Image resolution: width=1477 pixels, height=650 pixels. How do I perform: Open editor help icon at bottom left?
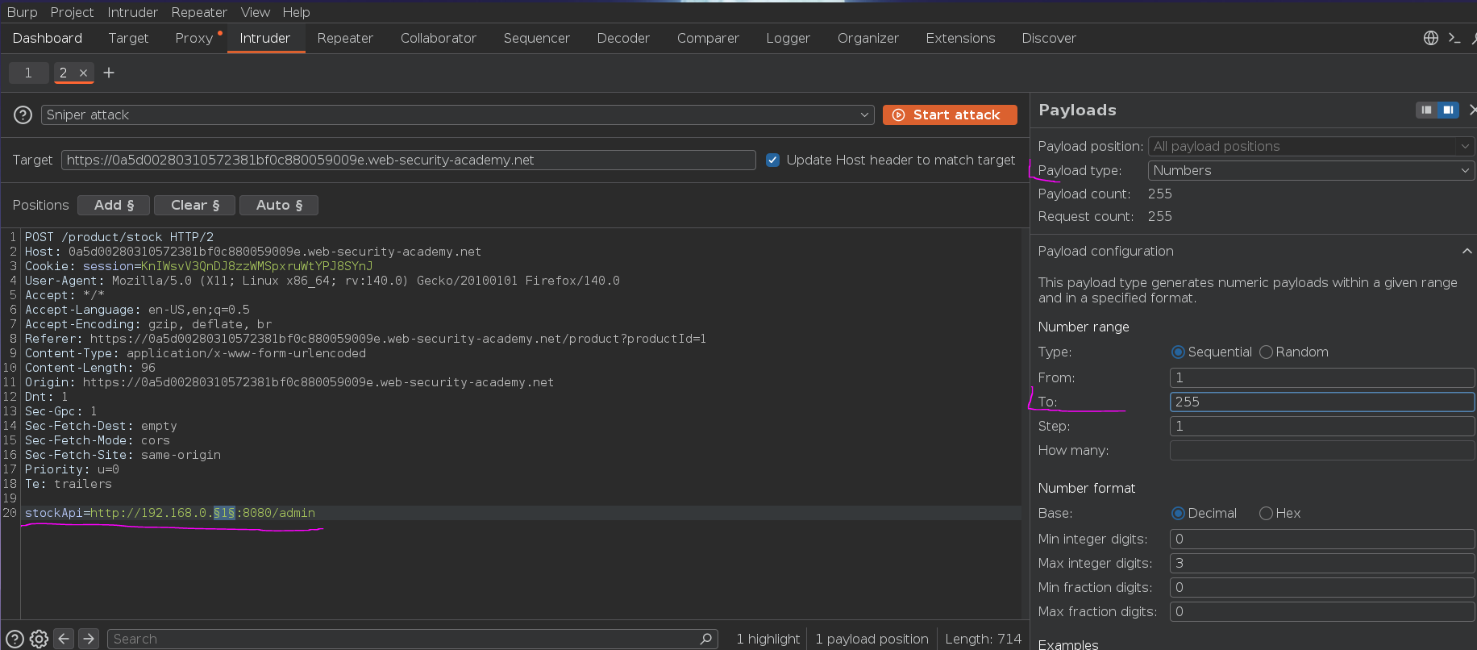click(15, 639)
